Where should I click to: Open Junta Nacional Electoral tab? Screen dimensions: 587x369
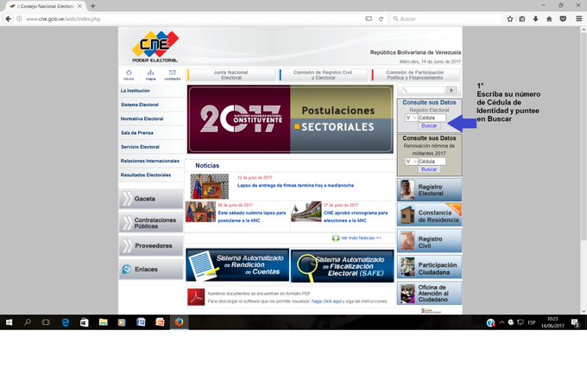click(231, 75)
